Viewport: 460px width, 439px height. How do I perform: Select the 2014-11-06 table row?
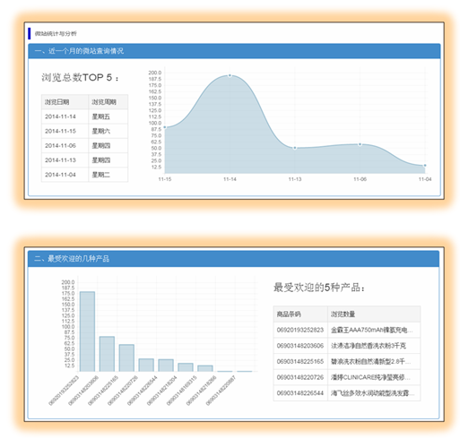(x=84, y=146)
